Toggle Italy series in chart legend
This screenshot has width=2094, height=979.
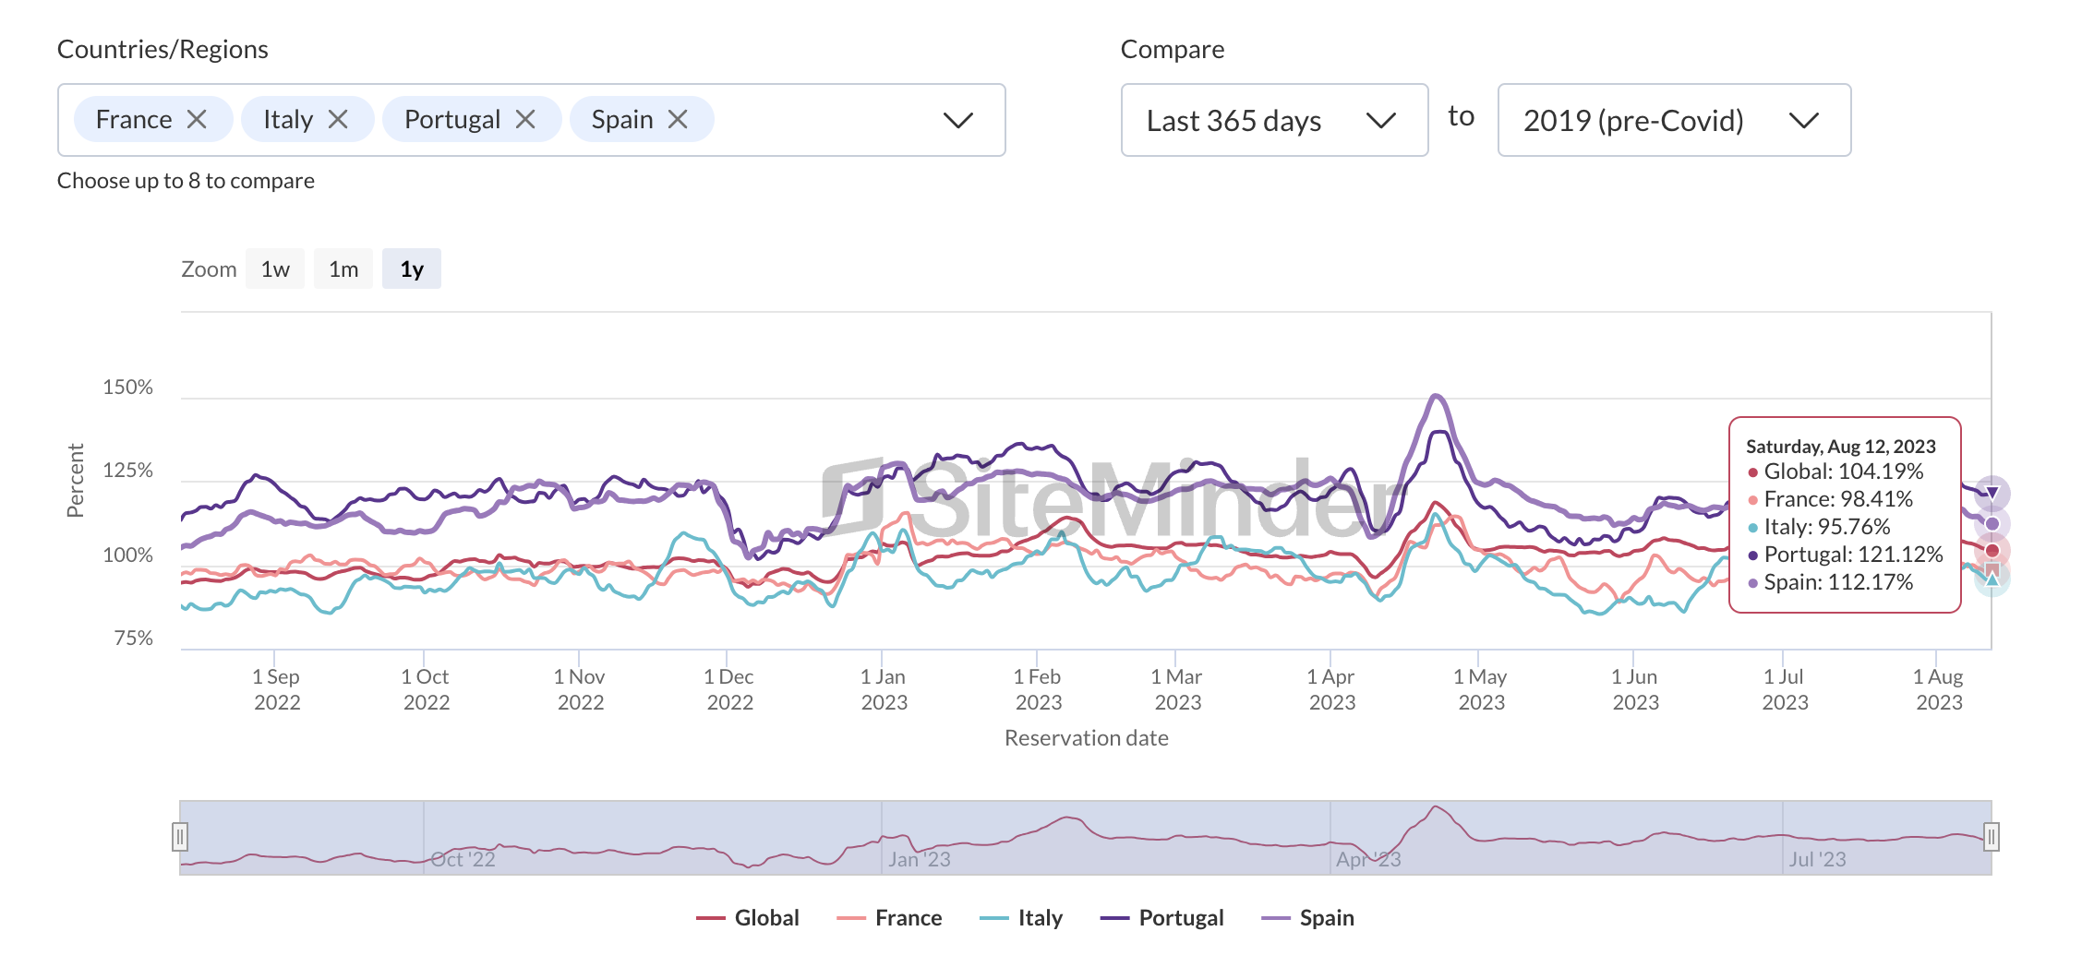click(1021, 918)
